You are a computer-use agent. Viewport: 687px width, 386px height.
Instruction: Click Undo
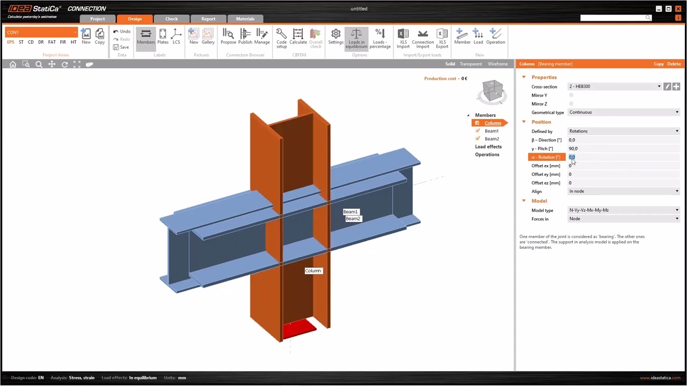(121, 32)
